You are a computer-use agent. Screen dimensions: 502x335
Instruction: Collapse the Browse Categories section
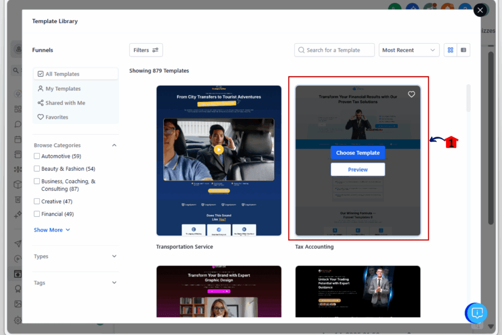(x=114, y=145)
